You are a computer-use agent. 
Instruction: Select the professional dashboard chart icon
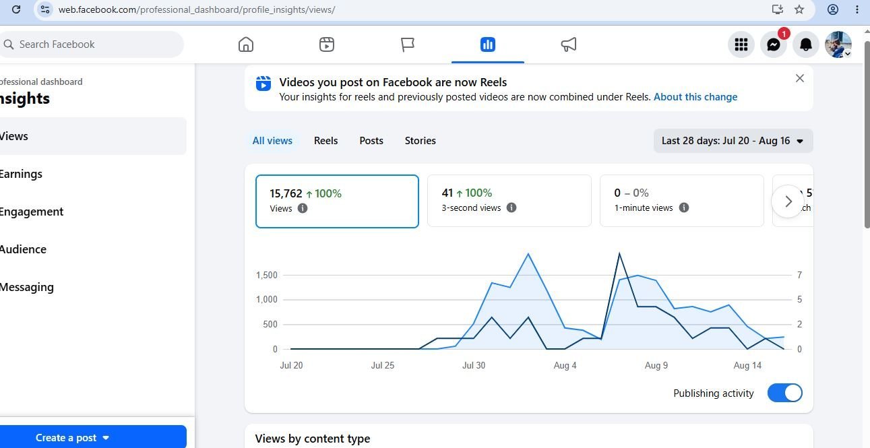click(x=488, y=44)
